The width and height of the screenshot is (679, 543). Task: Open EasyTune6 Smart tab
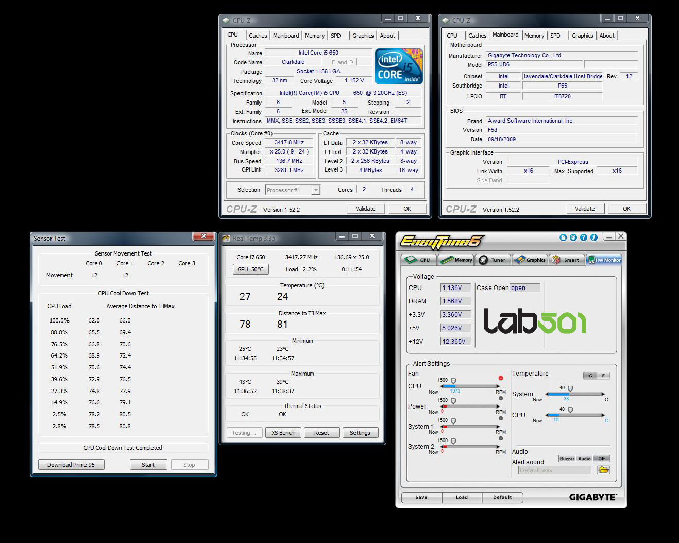(567, 260)
